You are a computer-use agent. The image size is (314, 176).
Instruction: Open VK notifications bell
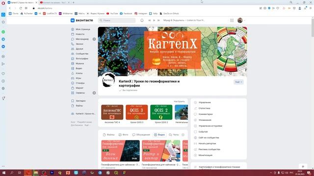(x=142, y=21)
